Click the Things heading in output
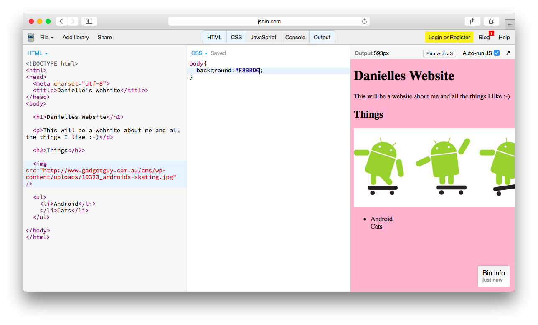Image resolution: width=538 pixels, height=325 pixels. [368, 114]
